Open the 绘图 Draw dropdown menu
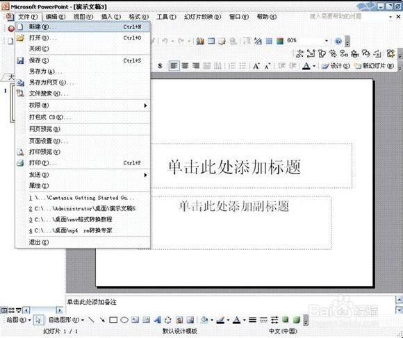The image size is (403, 338). [x=19, y=320]
